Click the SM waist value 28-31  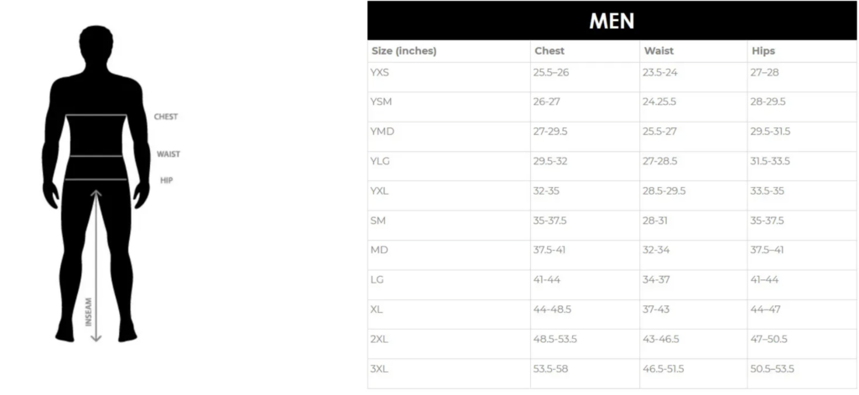(656, 221)
